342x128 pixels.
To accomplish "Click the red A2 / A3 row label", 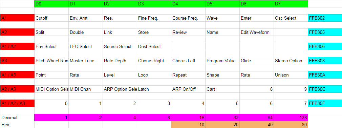I will click(x=17, y=89).
